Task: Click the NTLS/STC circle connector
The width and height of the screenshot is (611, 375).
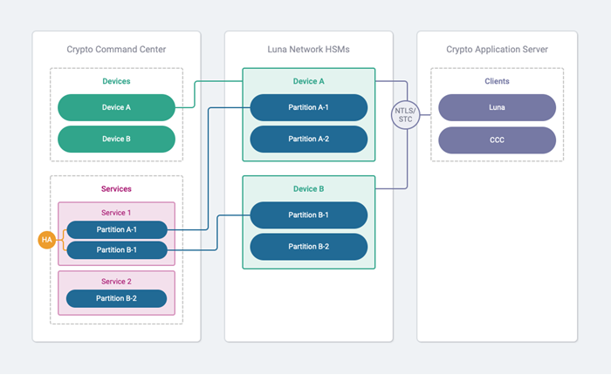Action: click(x=406, y=114)
